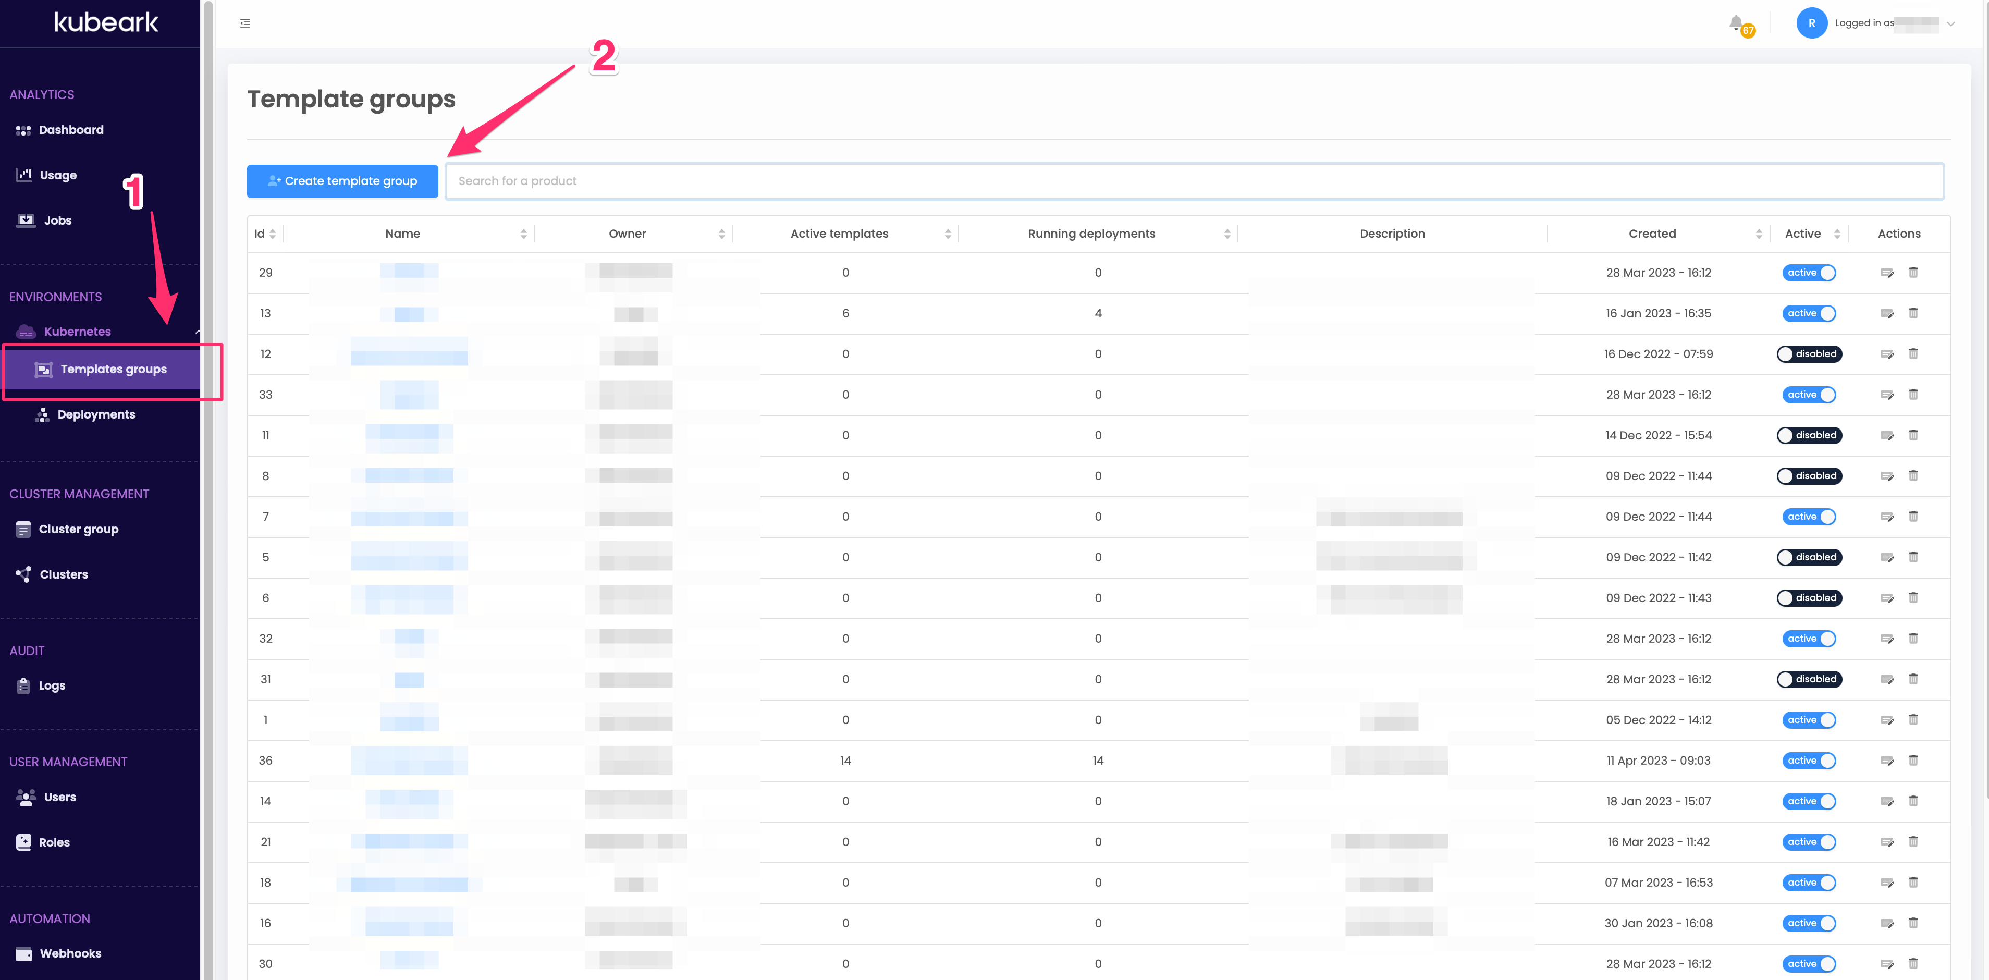Open Deployments in the sidebar
Viewport: 1989px width, 980px height.
click(96, 414)
